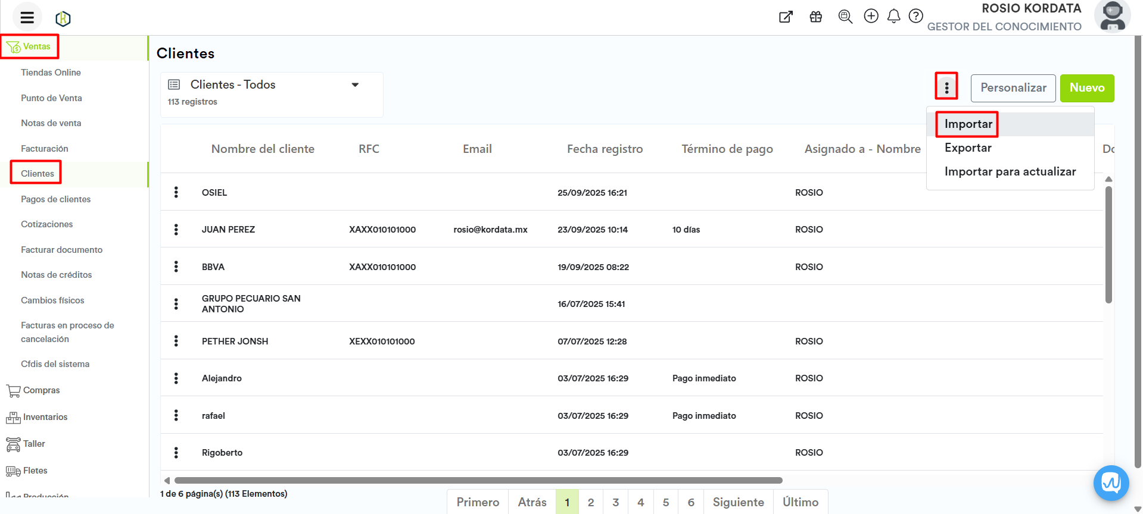Click the plus circle add icon
Viewport: 1143px width, 514px height.
click(871, 16)
